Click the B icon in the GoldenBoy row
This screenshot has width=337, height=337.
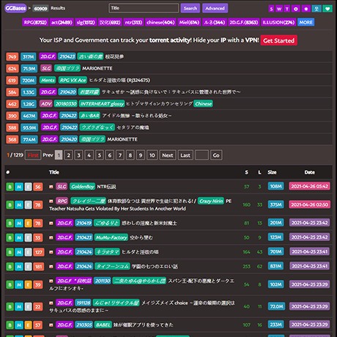[10, 187]
